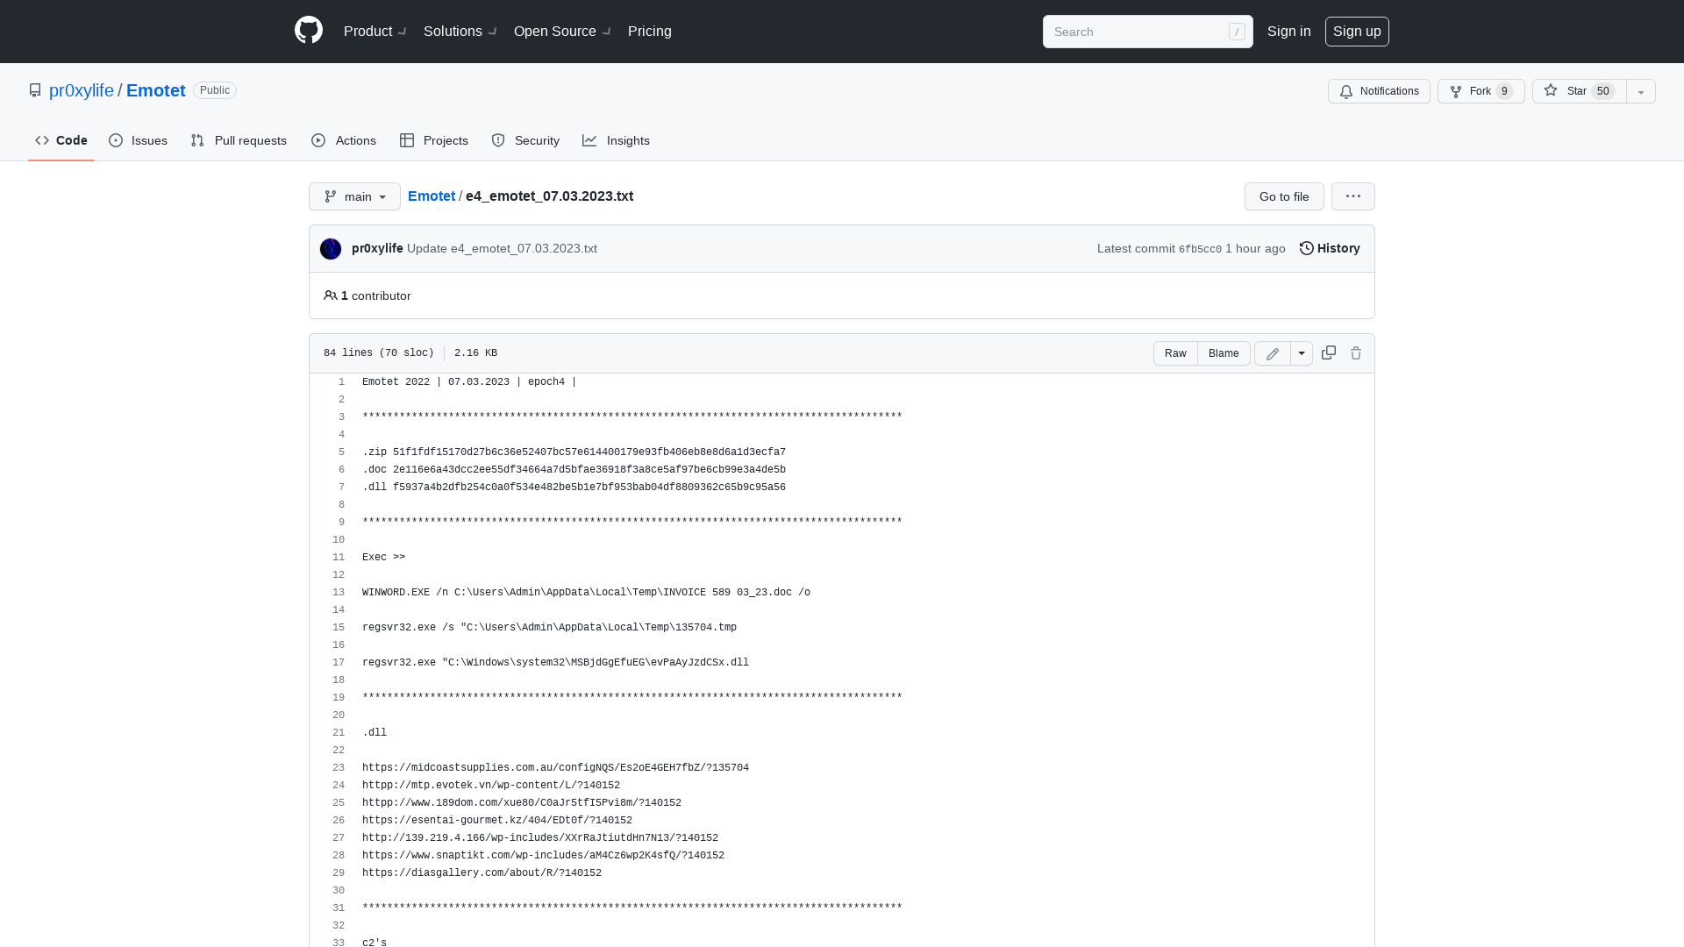Click the .zip hash line
This screenshot has height=947, width=1684.
[x=574, y=452]
